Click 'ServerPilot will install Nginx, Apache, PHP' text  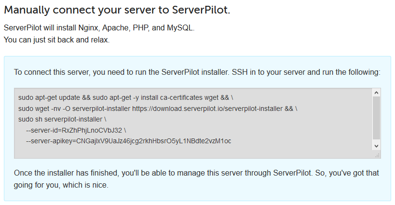tap(99, 27)
